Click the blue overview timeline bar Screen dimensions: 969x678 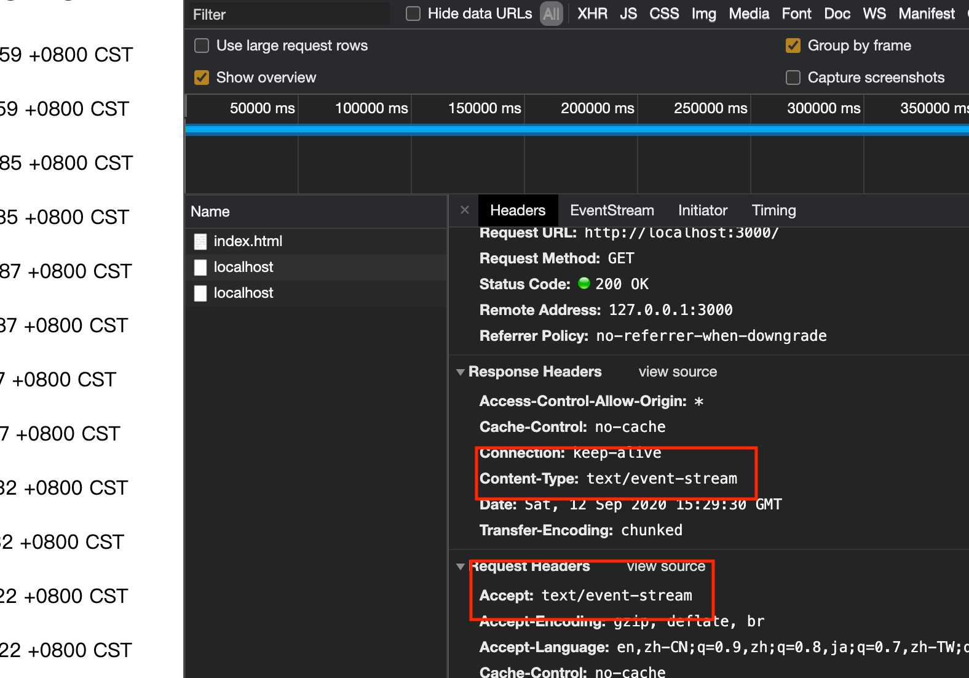click(577, 129)
